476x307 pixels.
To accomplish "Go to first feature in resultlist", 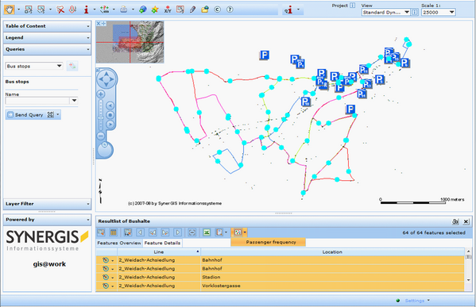I will tap(140, 232).
